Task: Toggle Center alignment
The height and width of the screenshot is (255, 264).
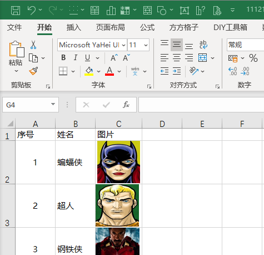Action: (x=177, y=58)
